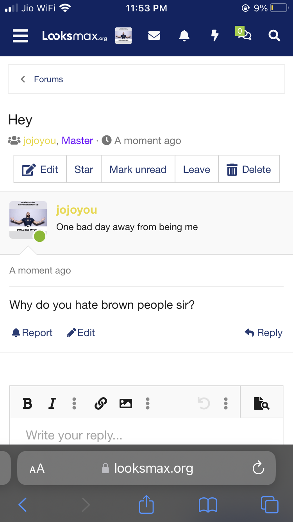Toggle italic formatting in editor
This screenshot has width=293, height=522.
point(52,403)
